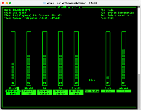141x110 pixels.
Task: Click the Card ICUSBAUDIO7D text
Action: pyautogui.click(x=17, y=10)
